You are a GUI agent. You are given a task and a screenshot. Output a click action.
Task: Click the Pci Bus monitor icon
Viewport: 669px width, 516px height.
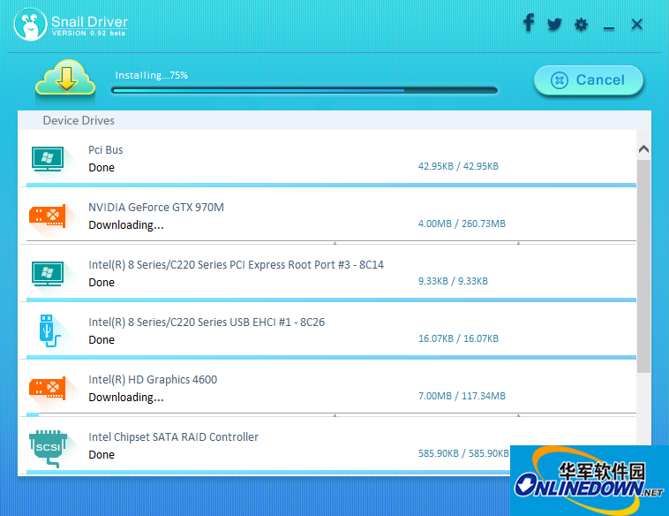coord(48,159)
